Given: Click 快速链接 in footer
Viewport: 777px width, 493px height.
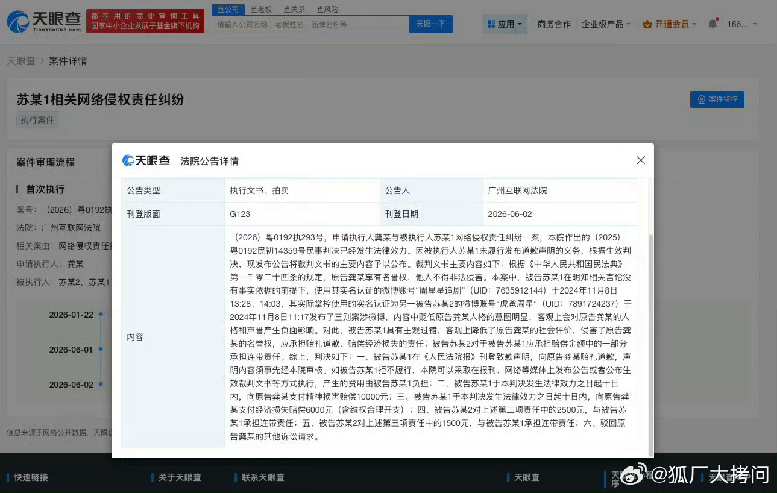Looking at the screenshot, I should (31, 477).
